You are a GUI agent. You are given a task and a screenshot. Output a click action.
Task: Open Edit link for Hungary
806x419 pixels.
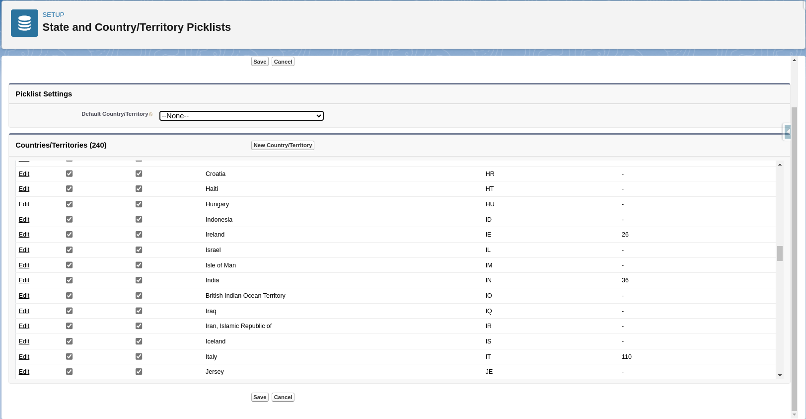[24, 204]
